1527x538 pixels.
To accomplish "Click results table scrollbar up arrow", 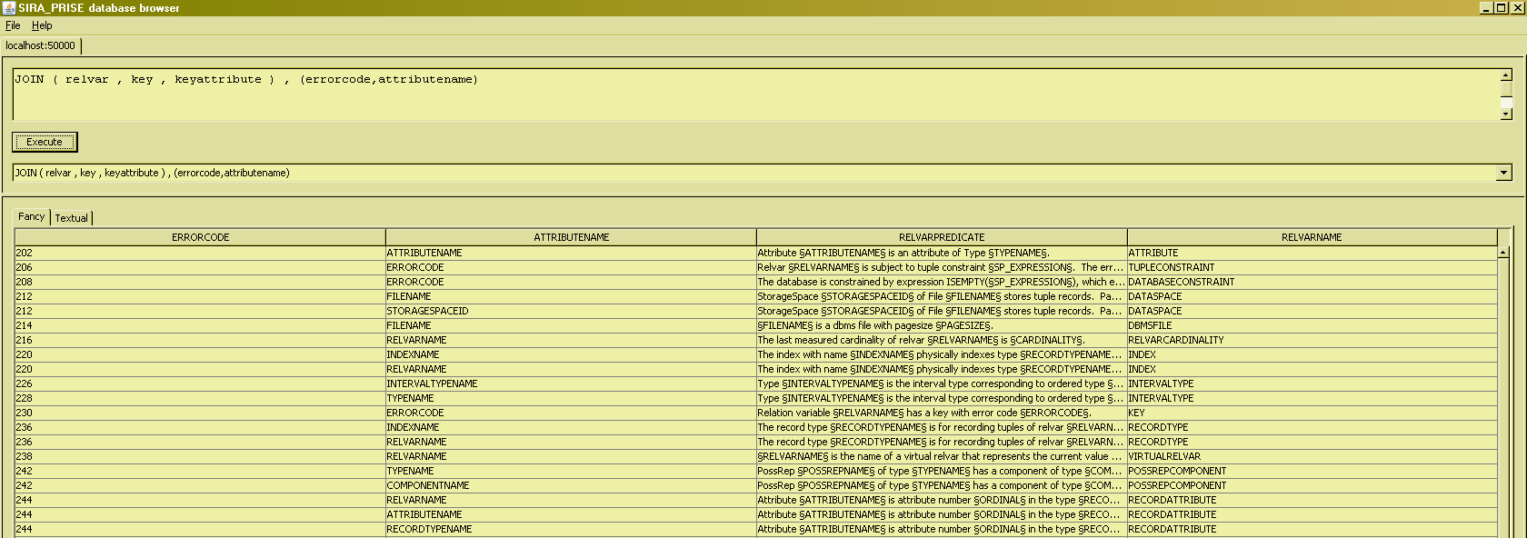I will 1503,253.
